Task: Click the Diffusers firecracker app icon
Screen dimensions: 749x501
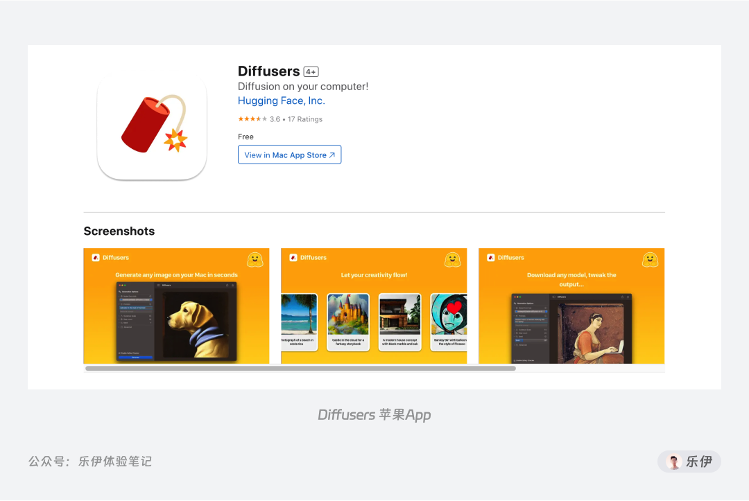Action: 152,125
